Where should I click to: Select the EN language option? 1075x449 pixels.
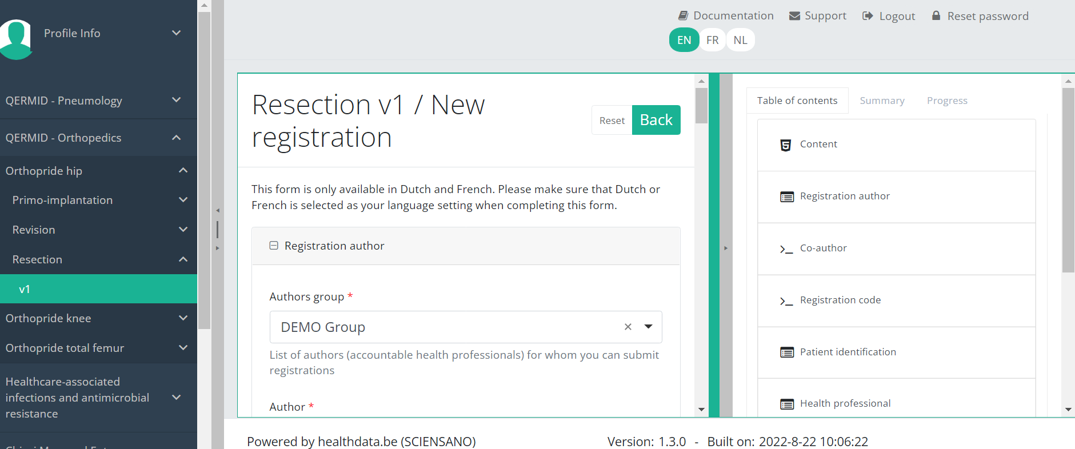pos(684,40)
